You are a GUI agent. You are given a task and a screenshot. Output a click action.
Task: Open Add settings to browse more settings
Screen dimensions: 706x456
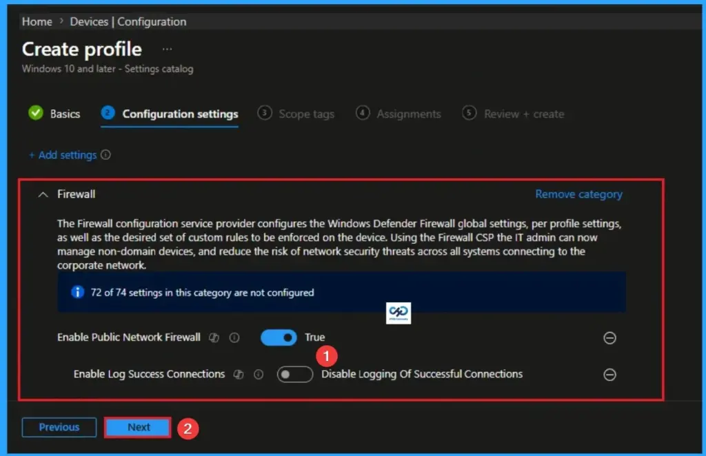click(x=67, y=155)
